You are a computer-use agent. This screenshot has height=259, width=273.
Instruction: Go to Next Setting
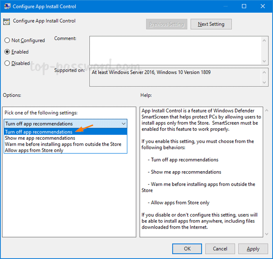click(211, 24)
